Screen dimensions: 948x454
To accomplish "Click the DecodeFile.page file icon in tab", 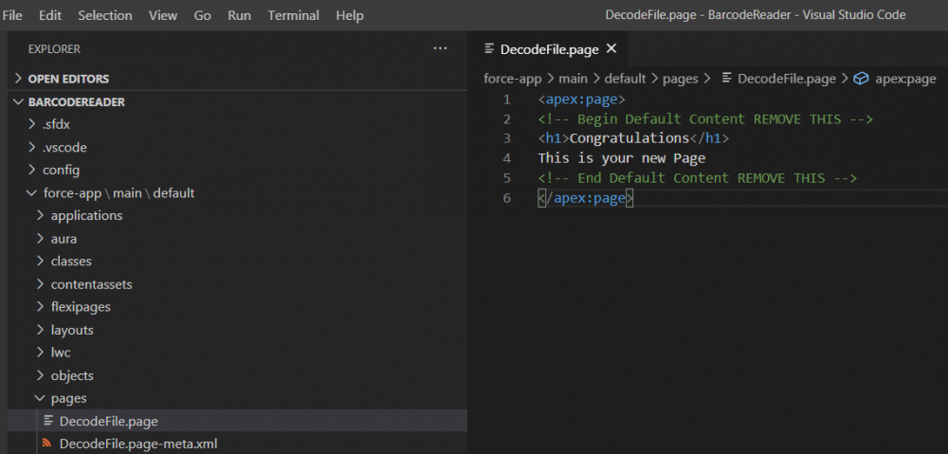I will coord(489,48).
